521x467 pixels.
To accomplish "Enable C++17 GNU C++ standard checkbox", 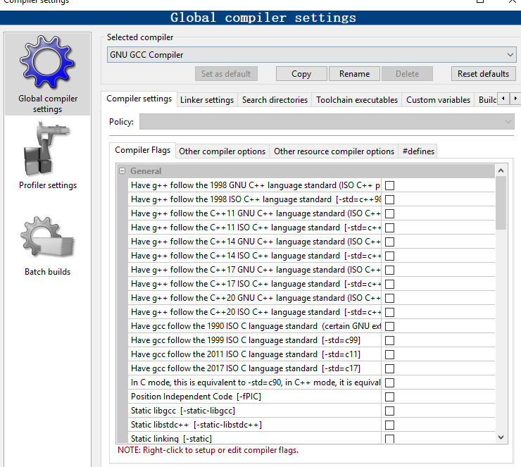I will tap(389, 270).
